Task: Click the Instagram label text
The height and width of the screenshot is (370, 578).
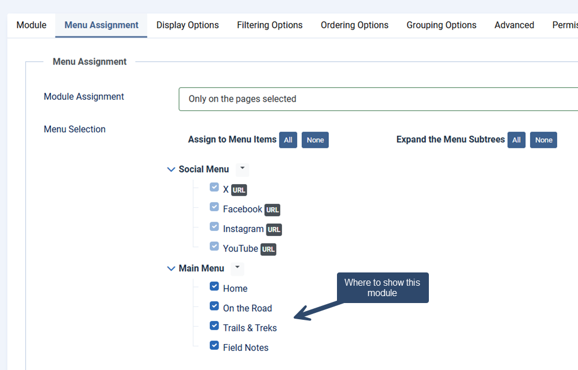Action: 243,229
